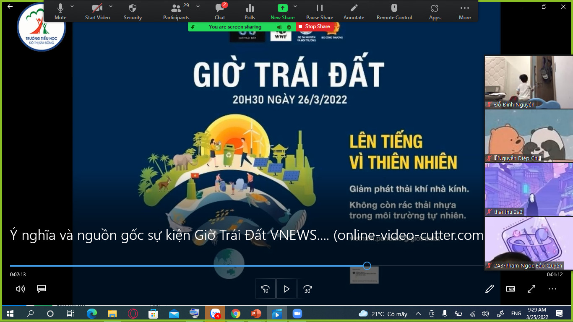Image resolution: width=573 pixels, height=322 pixels.
Task: Click the red Stop Share button
Action: [x=313, y=26]
